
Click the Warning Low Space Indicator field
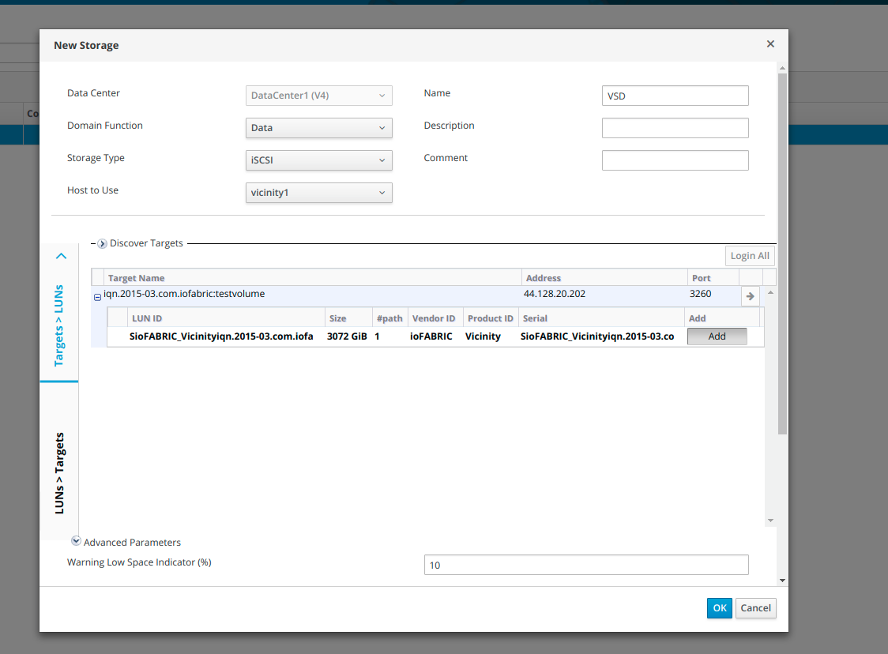[x=585, y=565]
